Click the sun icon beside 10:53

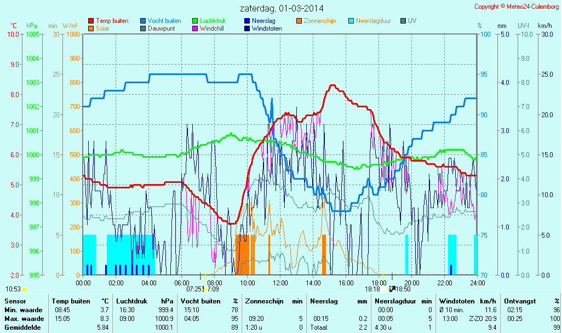(x=24, y=289)
